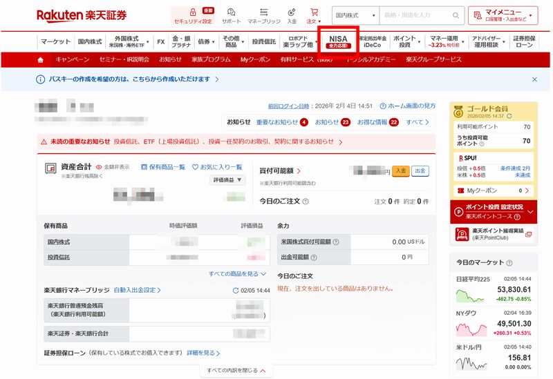Refresh the Gold member points timestamp
The width and height of the screenshot is (553, 379).
(509, 116)
